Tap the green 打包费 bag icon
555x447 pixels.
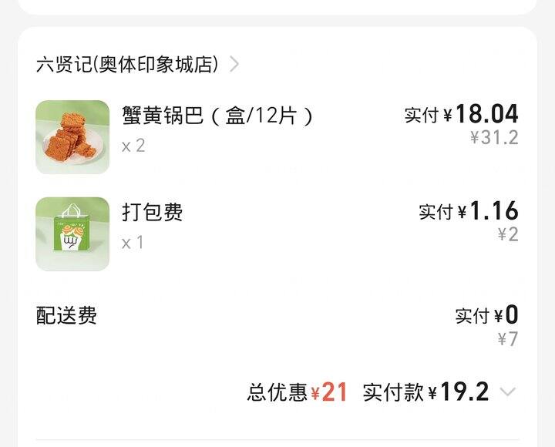[x=72, y=234]
